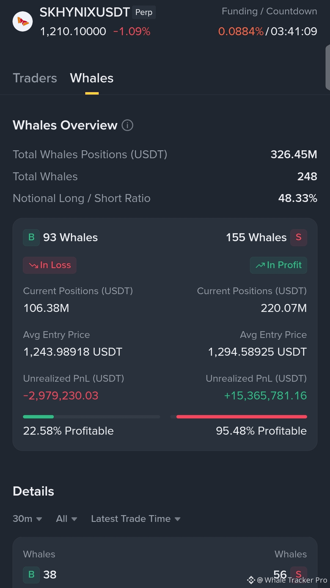The height and width of the screenshot is (588, 330).
Task: Tap the Perp contract label
Action: 144,12
